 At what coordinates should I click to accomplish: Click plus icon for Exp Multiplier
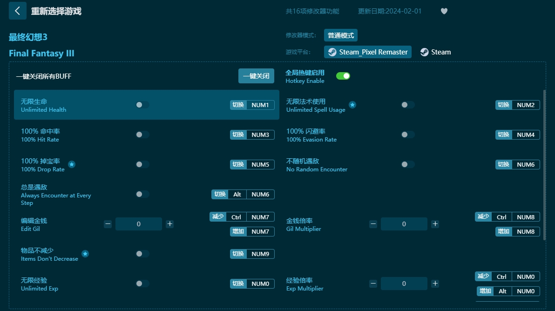click(435, 284)
